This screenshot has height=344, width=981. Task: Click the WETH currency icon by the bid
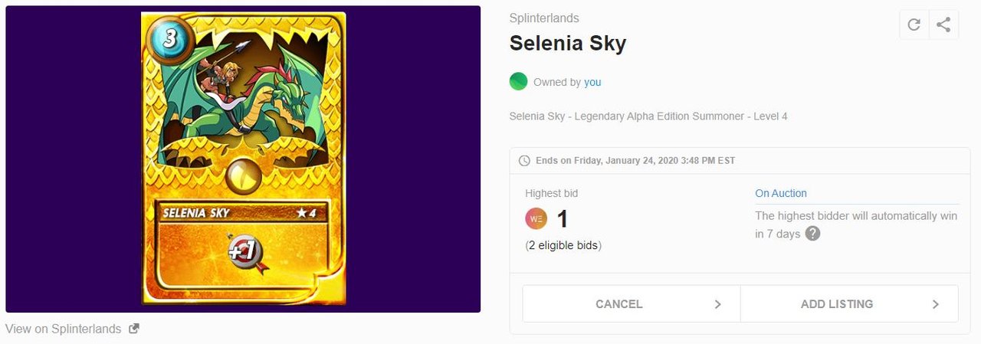click(x=536, y=219)
